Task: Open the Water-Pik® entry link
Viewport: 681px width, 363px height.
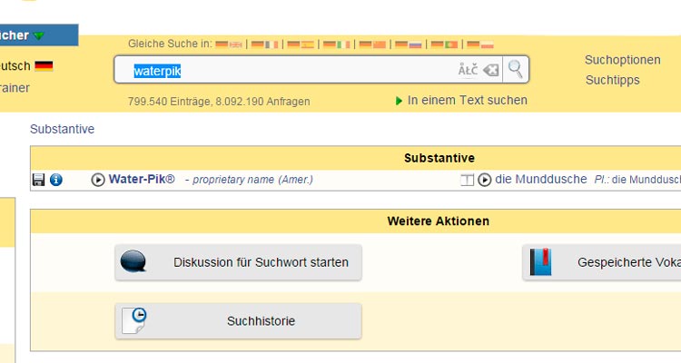Action: tap(142, 179)
